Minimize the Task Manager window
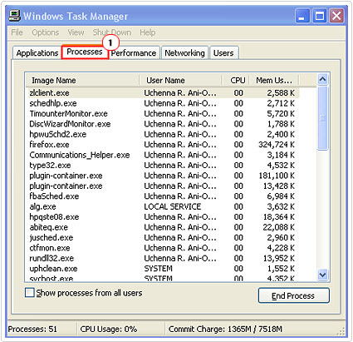 302,16
